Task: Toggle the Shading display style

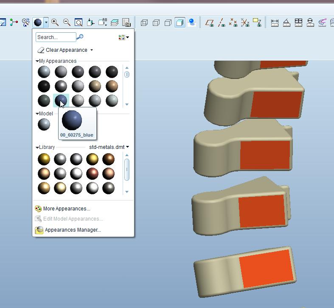Action: (x=180, y=22)
